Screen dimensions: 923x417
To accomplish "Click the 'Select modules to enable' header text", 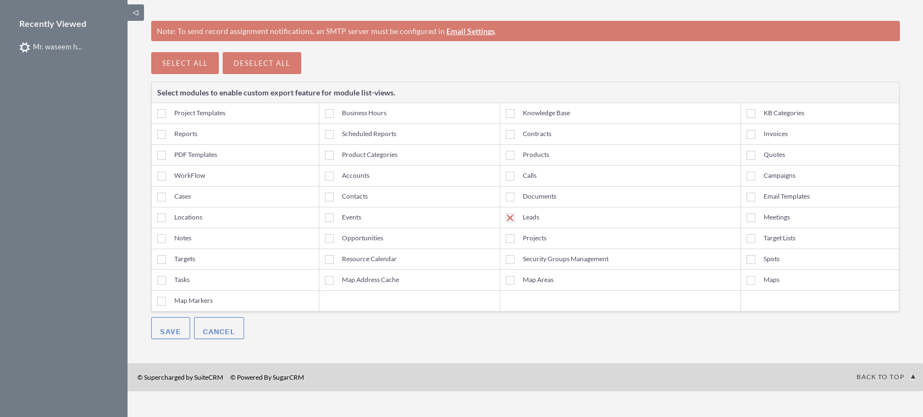I will (x=276, y=93).
